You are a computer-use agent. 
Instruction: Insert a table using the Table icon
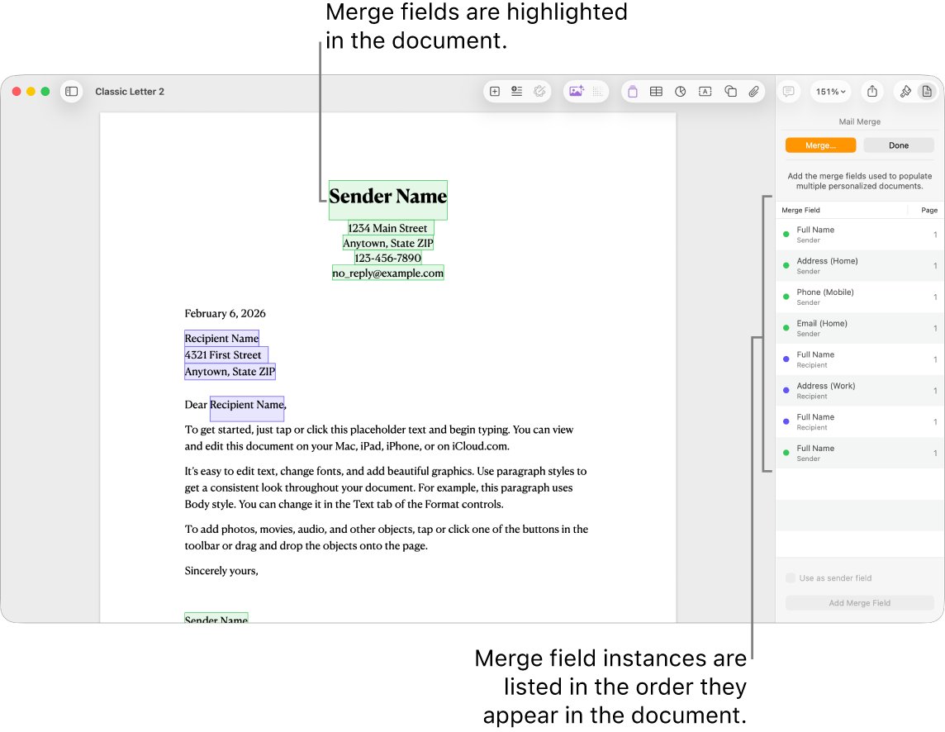click(x=657, y=92)
